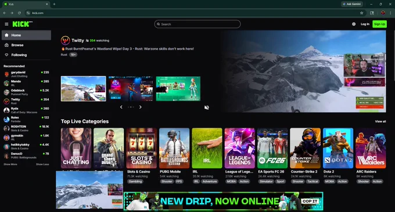395x212 pixels.
Task: Click the Log In button
Action: [365, 24]
